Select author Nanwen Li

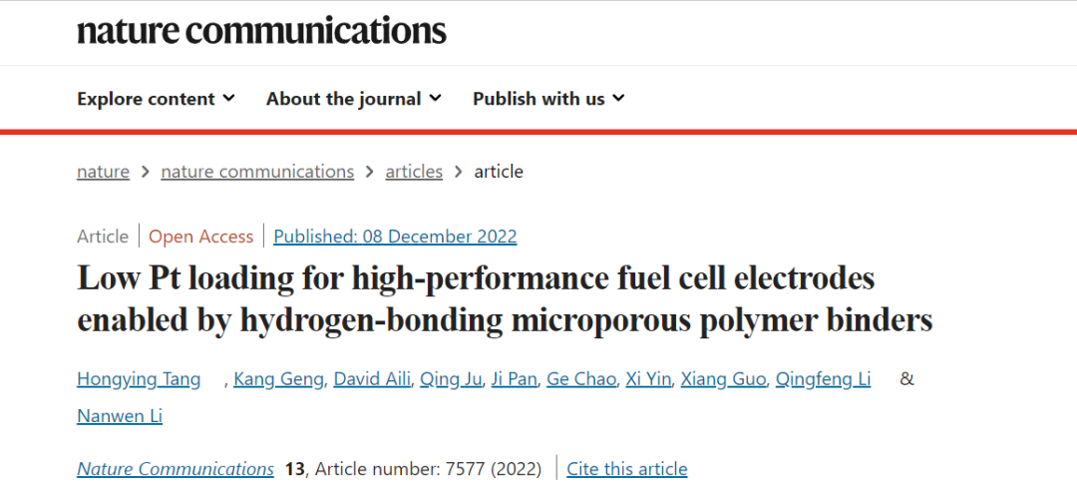(x=120, y=416)
